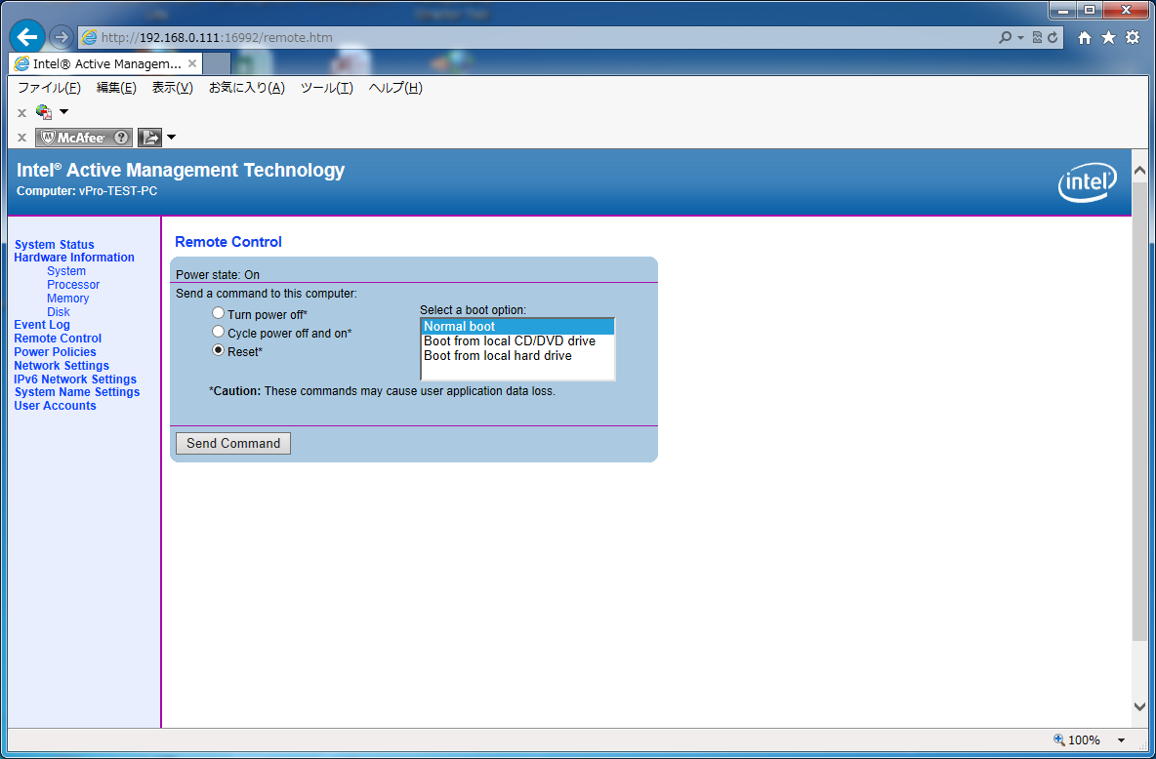
Task: Select the Intel Active Management tab
Action: tap(105, 64)
